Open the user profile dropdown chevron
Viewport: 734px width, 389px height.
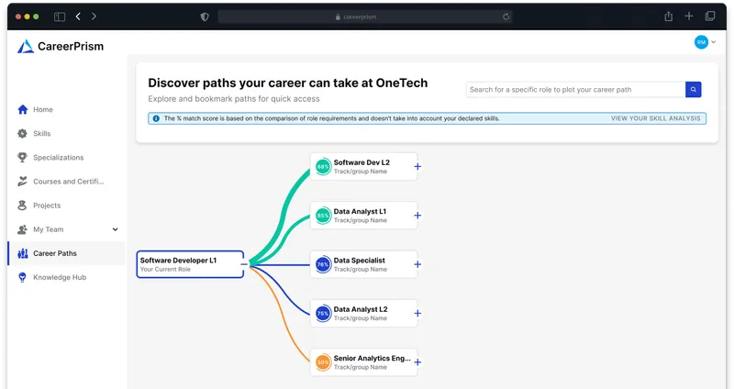(x=714, y=41)
